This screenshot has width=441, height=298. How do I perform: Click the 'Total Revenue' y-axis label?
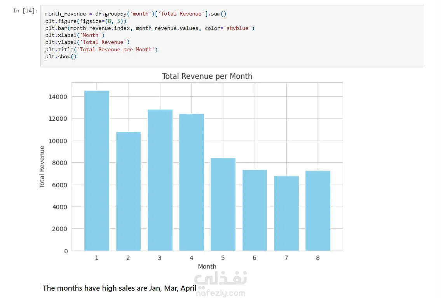[42, 167]
